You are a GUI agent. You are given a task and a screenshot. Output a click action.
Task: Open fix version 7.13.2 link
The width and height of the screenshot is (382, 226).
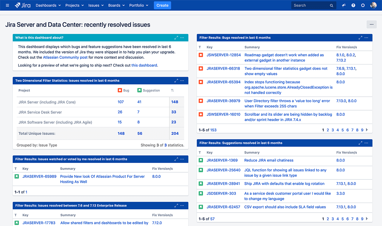click(341, 60)
